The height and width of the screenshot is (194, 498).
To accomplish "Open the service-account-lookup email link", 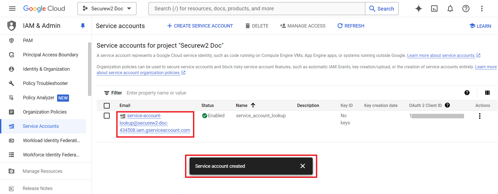I will [154, 123].
